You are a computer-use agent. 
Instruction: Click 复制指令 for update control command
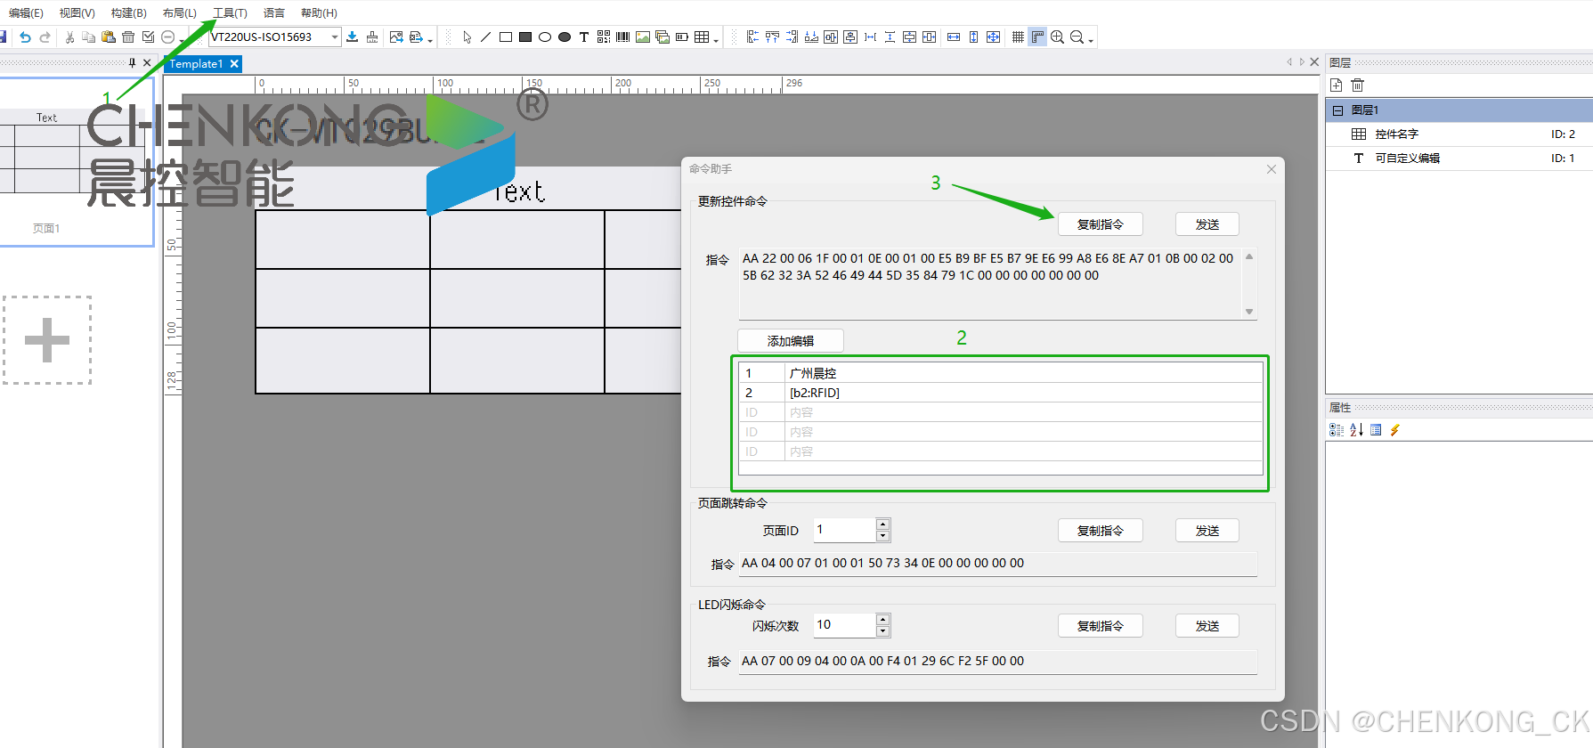click(x=1101, y=224)
